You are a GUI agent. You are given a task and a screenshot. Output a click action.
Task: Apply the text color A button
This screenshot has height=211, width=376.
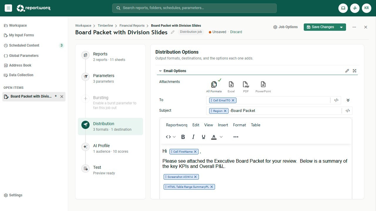click(x=214, y=137)
